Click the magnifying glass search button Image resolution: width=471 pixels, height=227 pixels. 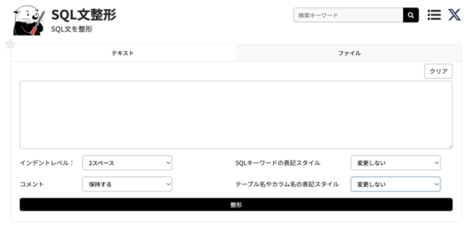pyautogui.click(x=411, y=15)
